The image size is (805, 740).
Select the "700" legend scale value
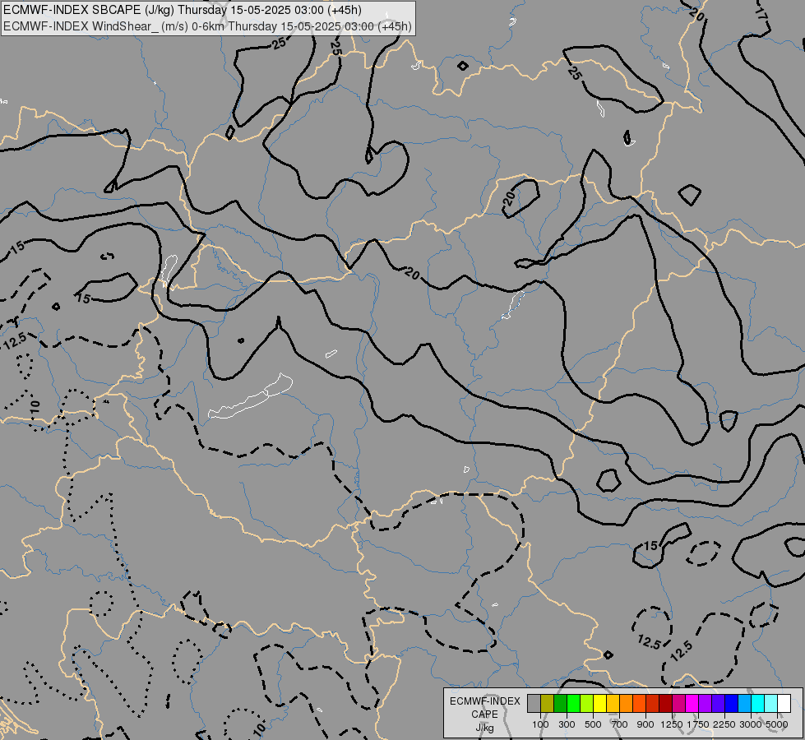(x=620, y=724)
